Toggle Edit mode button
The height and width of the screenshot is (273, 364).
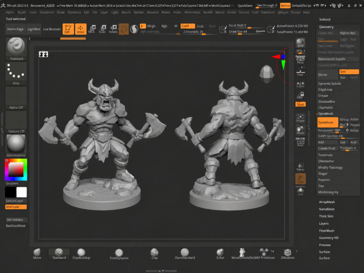pos(68,29)
